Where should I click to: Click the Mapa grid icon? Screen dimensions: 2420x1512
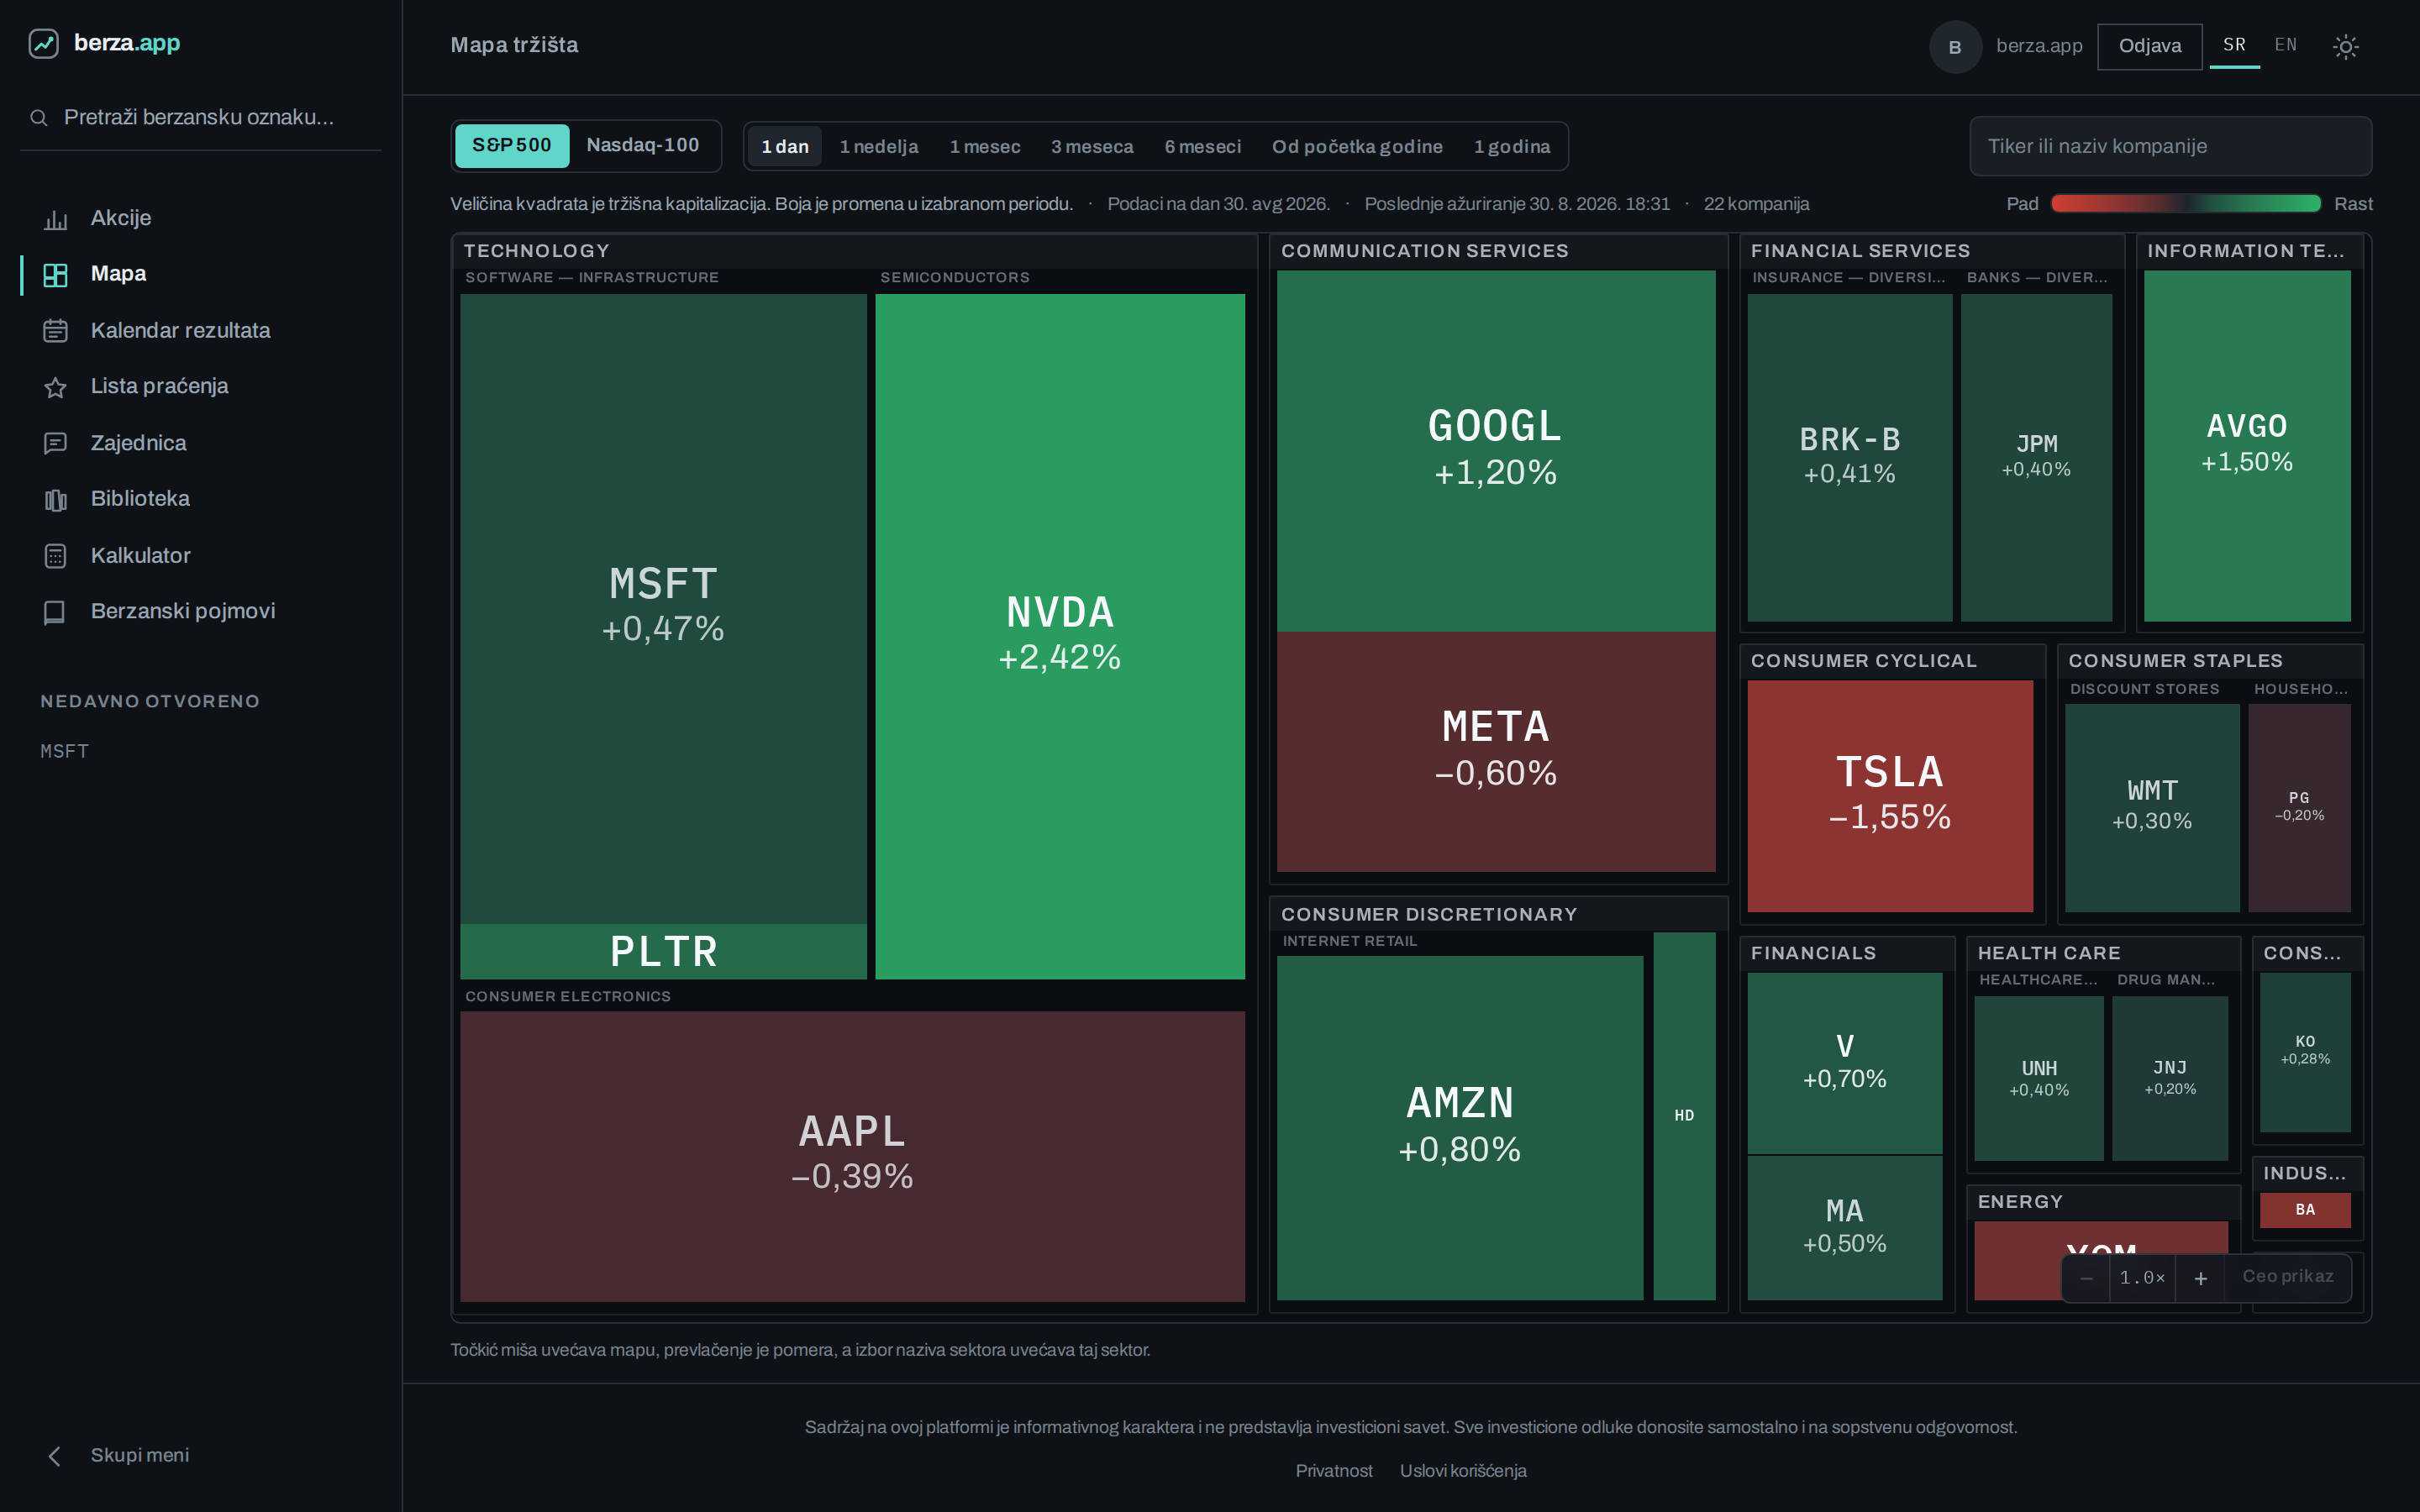tap(56, 275)
